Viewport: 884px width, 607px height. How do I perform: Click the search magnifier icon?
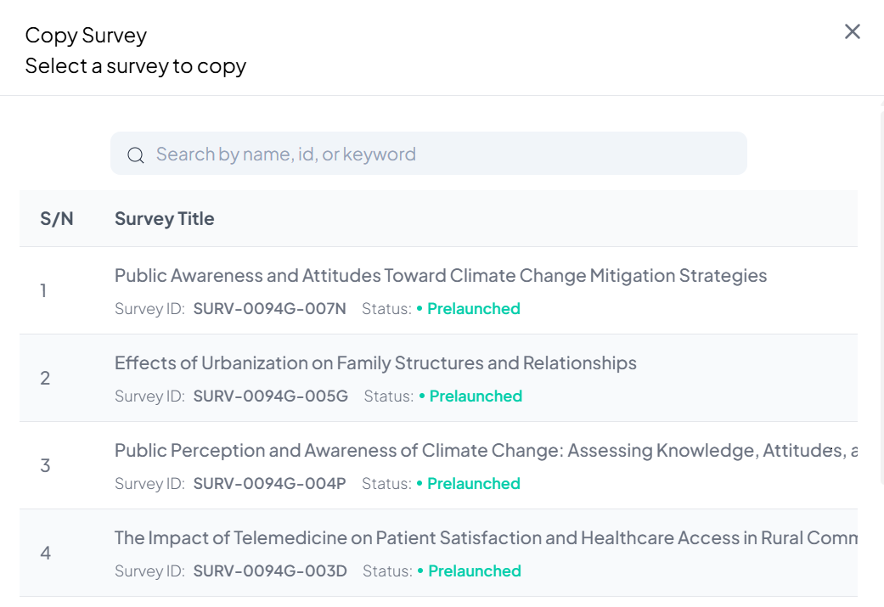[x=135, y=155]
